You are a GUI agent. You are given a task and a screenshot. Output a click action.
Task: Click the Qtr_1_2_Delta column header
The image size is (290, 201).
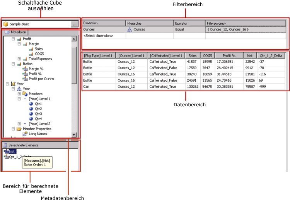pyautogui.click(x=271, y=55)
